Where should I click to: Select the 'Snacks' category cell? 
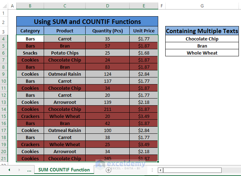coord(30,53)
